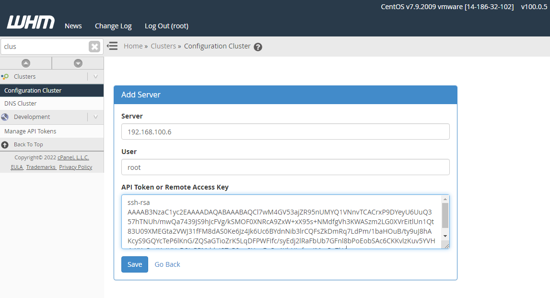Click the Clusters category icon
Screen dimensions: 550x298
(x=5, y=77)
